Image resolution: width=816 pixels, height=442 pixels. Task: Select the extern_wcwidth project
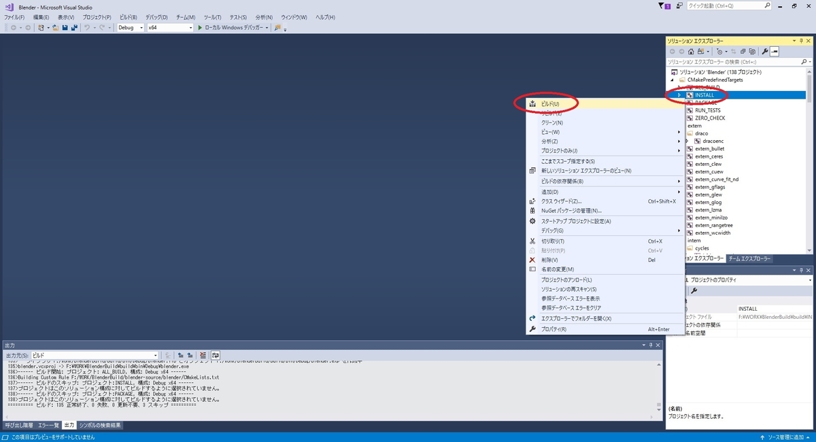(713, 233)
